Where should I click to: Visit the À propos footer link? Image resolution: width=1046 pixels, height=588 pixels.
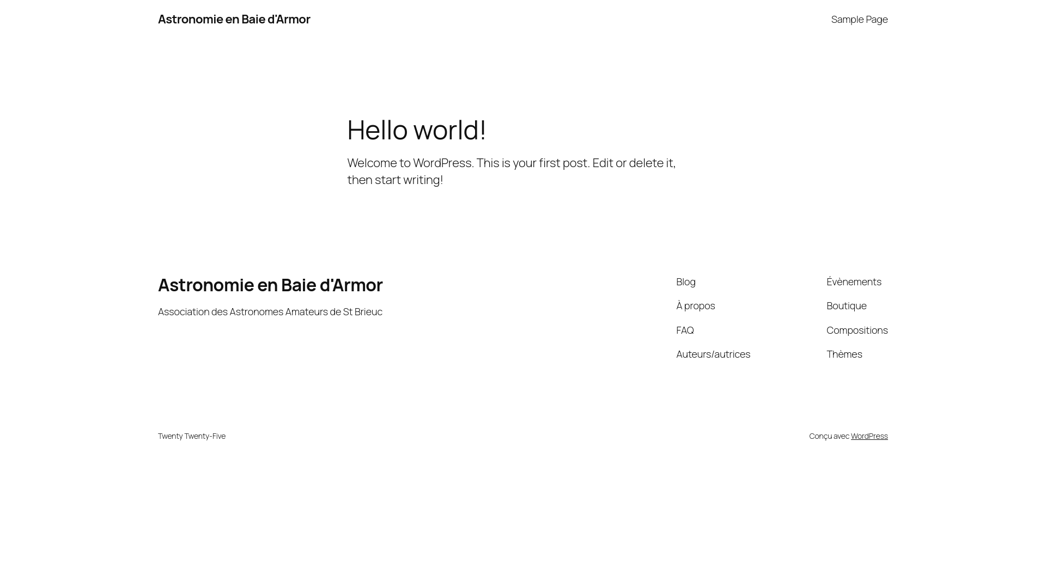[x=695, y=305]
